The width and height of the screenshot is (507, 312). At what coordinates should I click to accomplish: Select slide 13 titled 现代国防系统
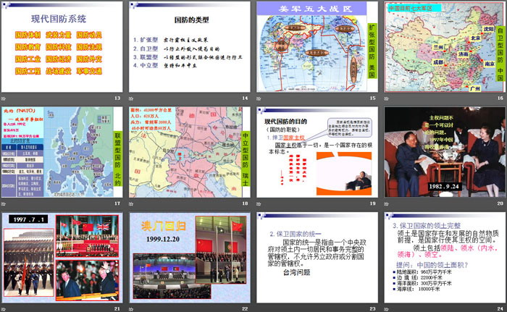(62, 46)
